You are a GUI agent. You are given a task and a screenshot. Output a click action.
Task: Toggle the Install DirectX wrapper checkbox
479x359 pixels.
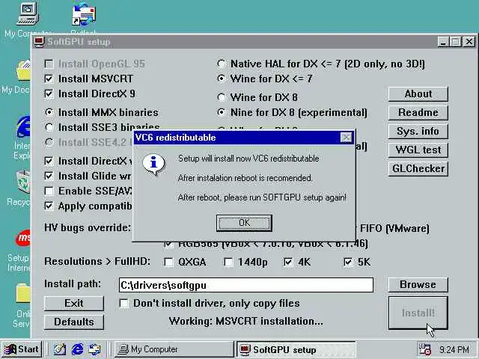(49, 161)
